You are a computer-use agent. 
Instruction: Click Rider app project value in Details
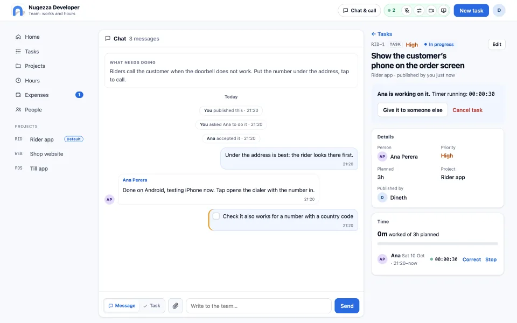[x=453, y=177]
